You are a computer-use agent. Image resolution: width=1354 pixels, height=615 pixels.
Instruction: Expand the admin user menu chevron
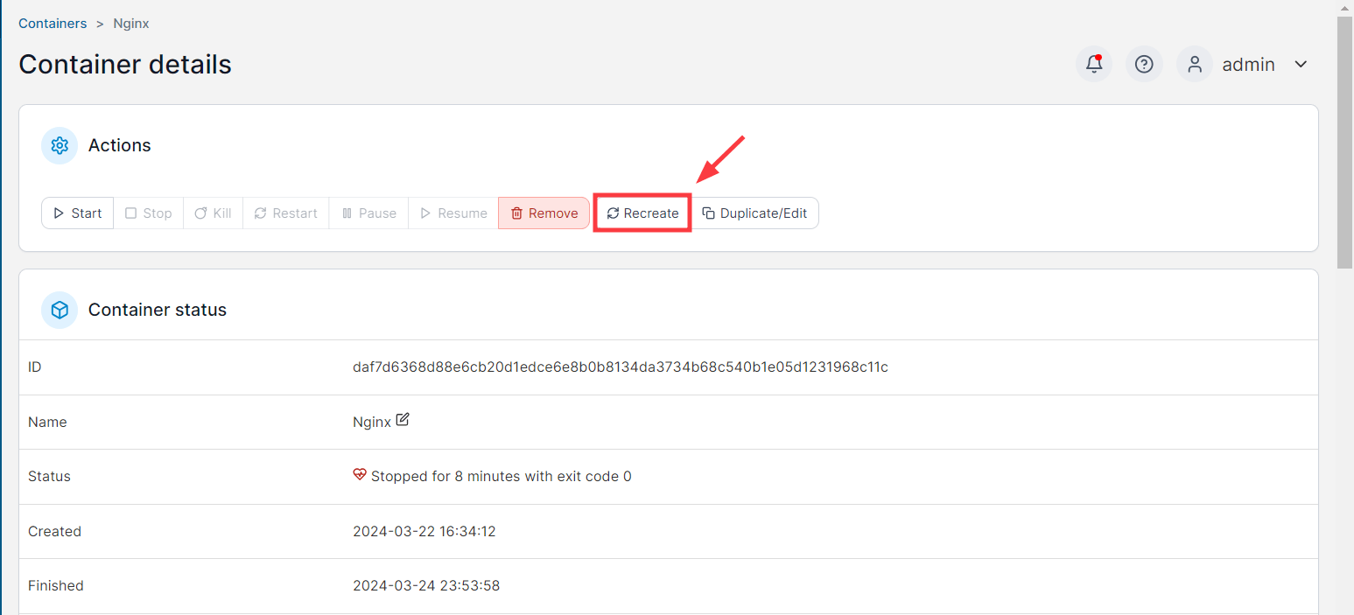tap(1301, 65)
